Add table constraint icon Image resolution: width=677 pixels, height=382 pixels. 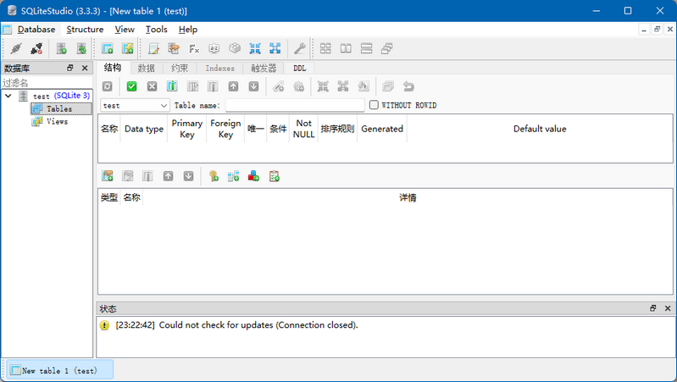[x=107, y=176]
